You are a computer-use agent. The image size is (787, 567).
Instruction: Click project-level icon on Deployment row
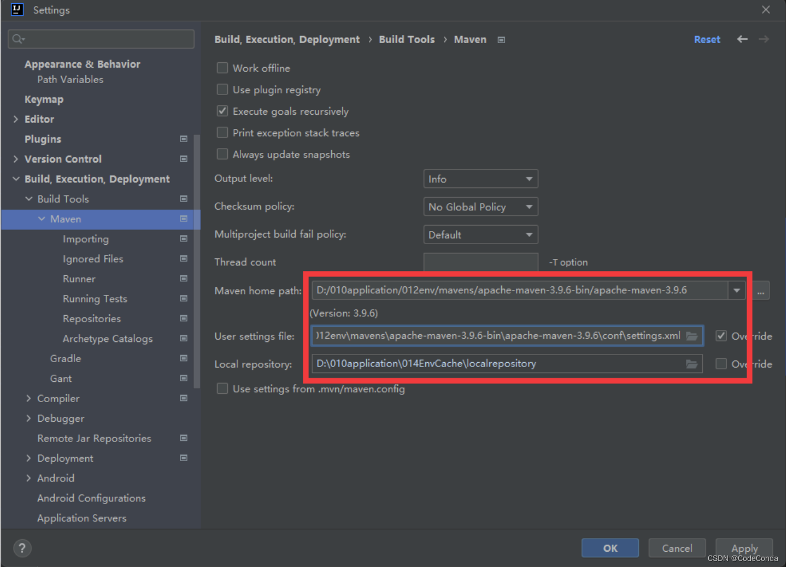[184, 458]
